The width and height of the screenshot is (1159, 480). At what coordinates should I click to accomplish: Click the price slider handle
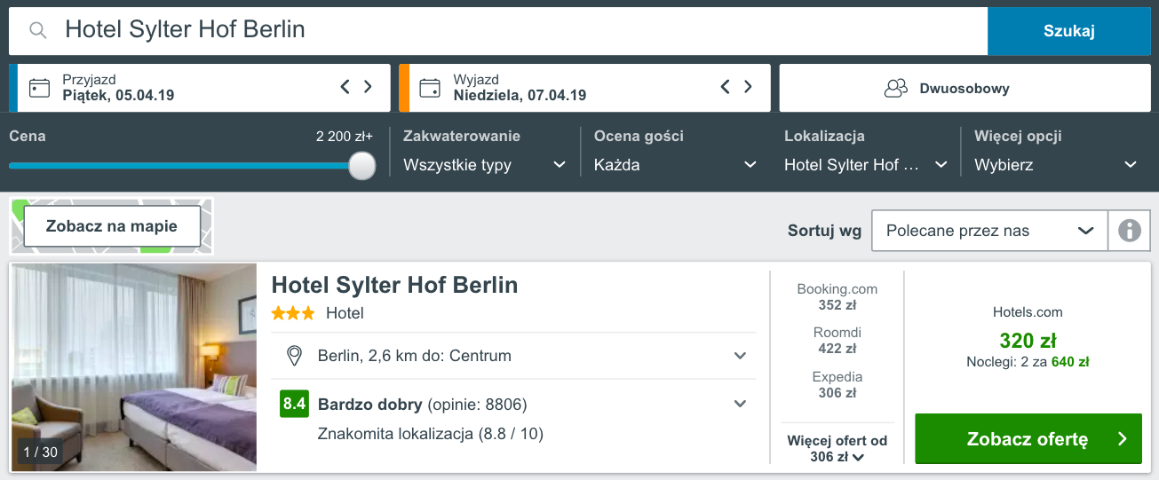pos(361,165)
